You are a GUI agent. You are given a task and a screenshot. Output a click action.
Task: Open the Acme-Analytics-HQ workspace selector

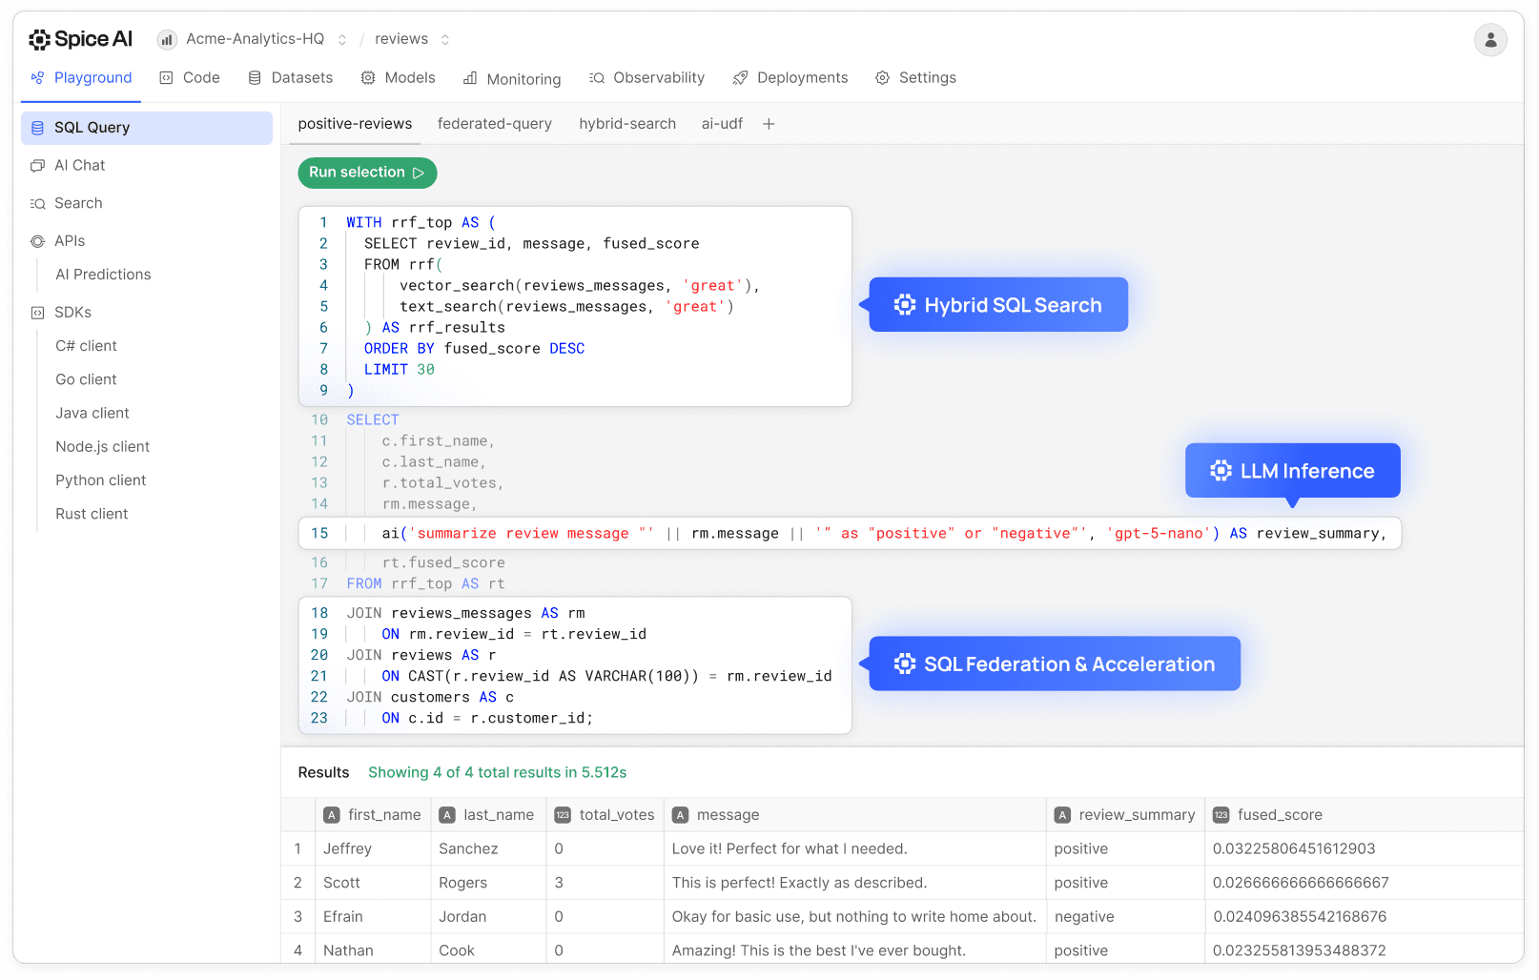[x=252, y=38]
